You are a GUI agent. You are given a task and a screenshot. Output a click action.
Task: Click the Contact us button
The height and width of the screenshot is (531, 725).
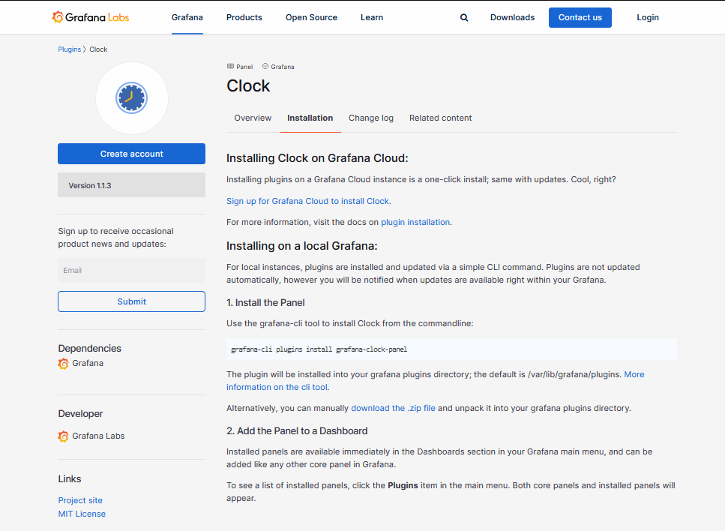tap(580, 17)
